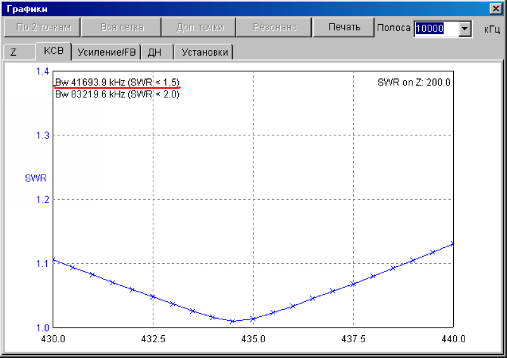Screen dimensions: 507x358
Task: Click the Резонанс button
Action: 274,27
